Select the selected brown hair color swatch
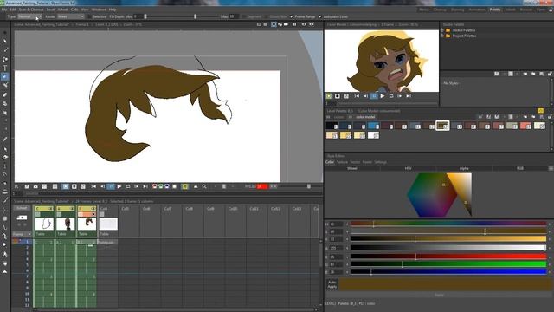 (442, 126)
